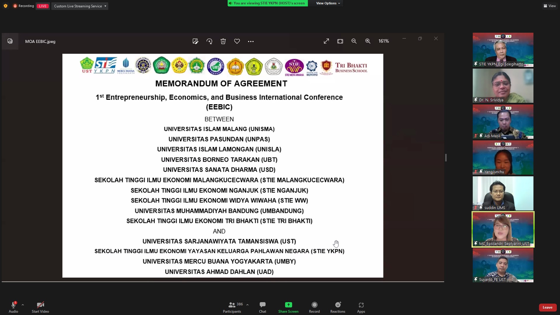Click the pin icon on STIE YKPN_Egi Soegiharto label
This screenshot has width=560, height=315.
point(476,64)
